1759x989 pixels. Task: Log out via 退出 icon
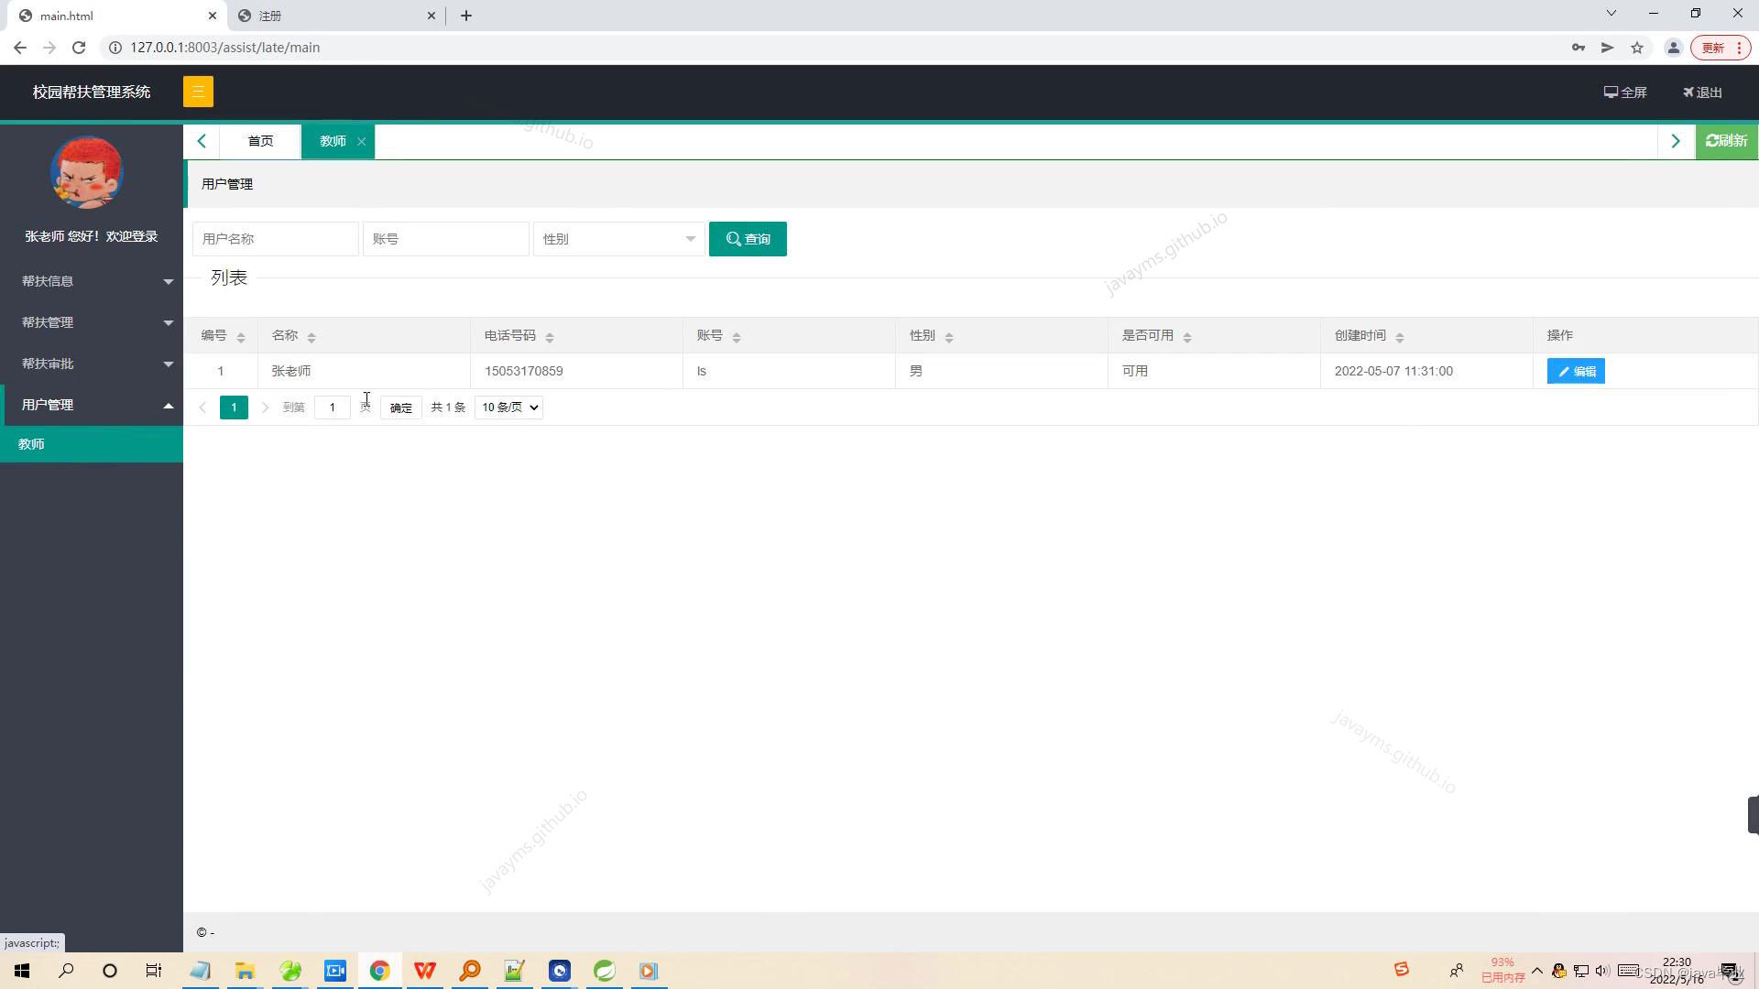(1701, 92)
